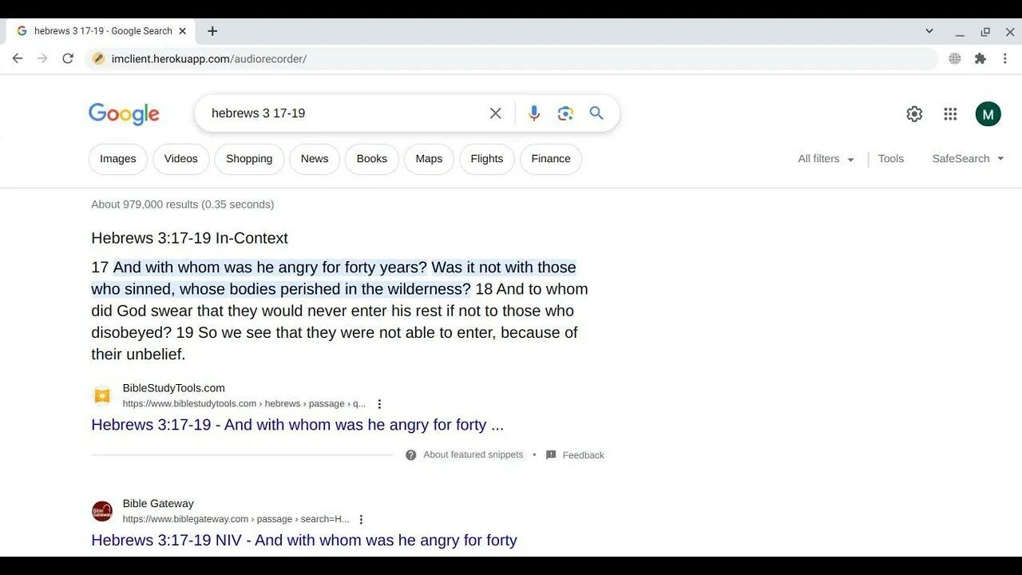This screenshot has width=1022, height=575.
Task: Click the site info icon in address bar
Action: [x=98, y=58]
